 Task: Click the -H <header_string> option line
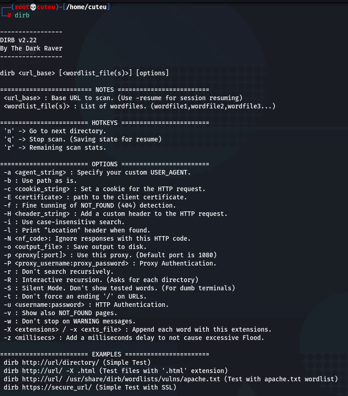point(116,214)
